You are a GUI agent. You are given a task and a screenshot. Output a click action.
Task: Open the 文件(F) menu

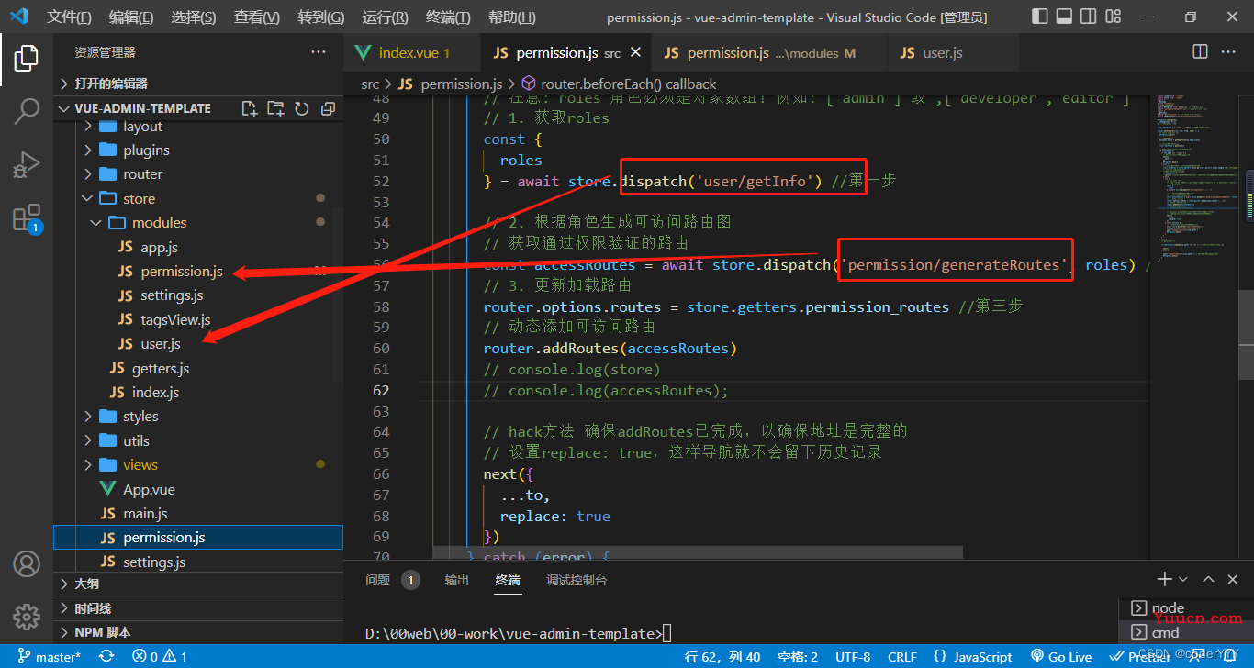point(70,17)
